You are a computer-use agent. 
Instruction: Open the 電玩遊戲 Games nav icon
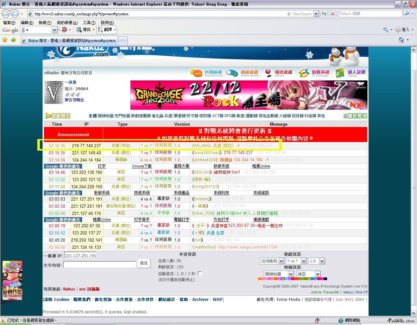pos(279,73)
